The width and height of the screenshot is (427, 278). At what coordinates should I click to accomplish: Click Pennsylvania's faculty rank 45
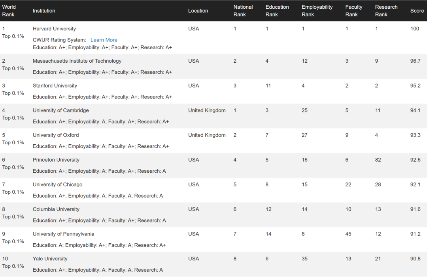[348, 234]
